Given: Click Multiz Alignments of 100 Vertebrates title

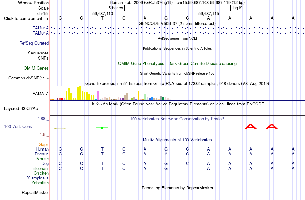Looking at the screenshot, I should click(x=177, y=140).
